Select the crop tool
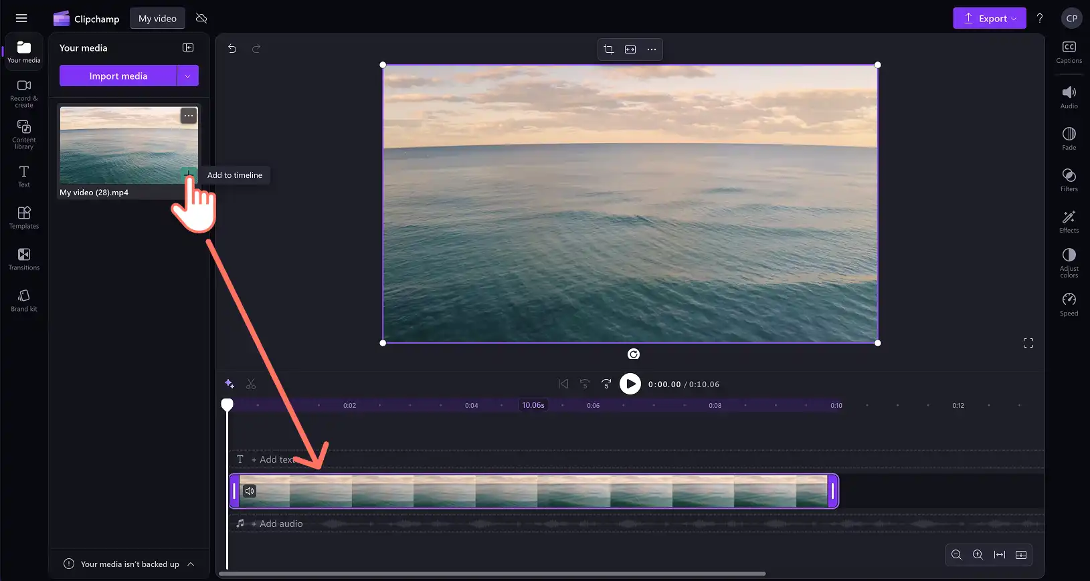The width and height of the screenshot is (1090, 581). (609, 49)
